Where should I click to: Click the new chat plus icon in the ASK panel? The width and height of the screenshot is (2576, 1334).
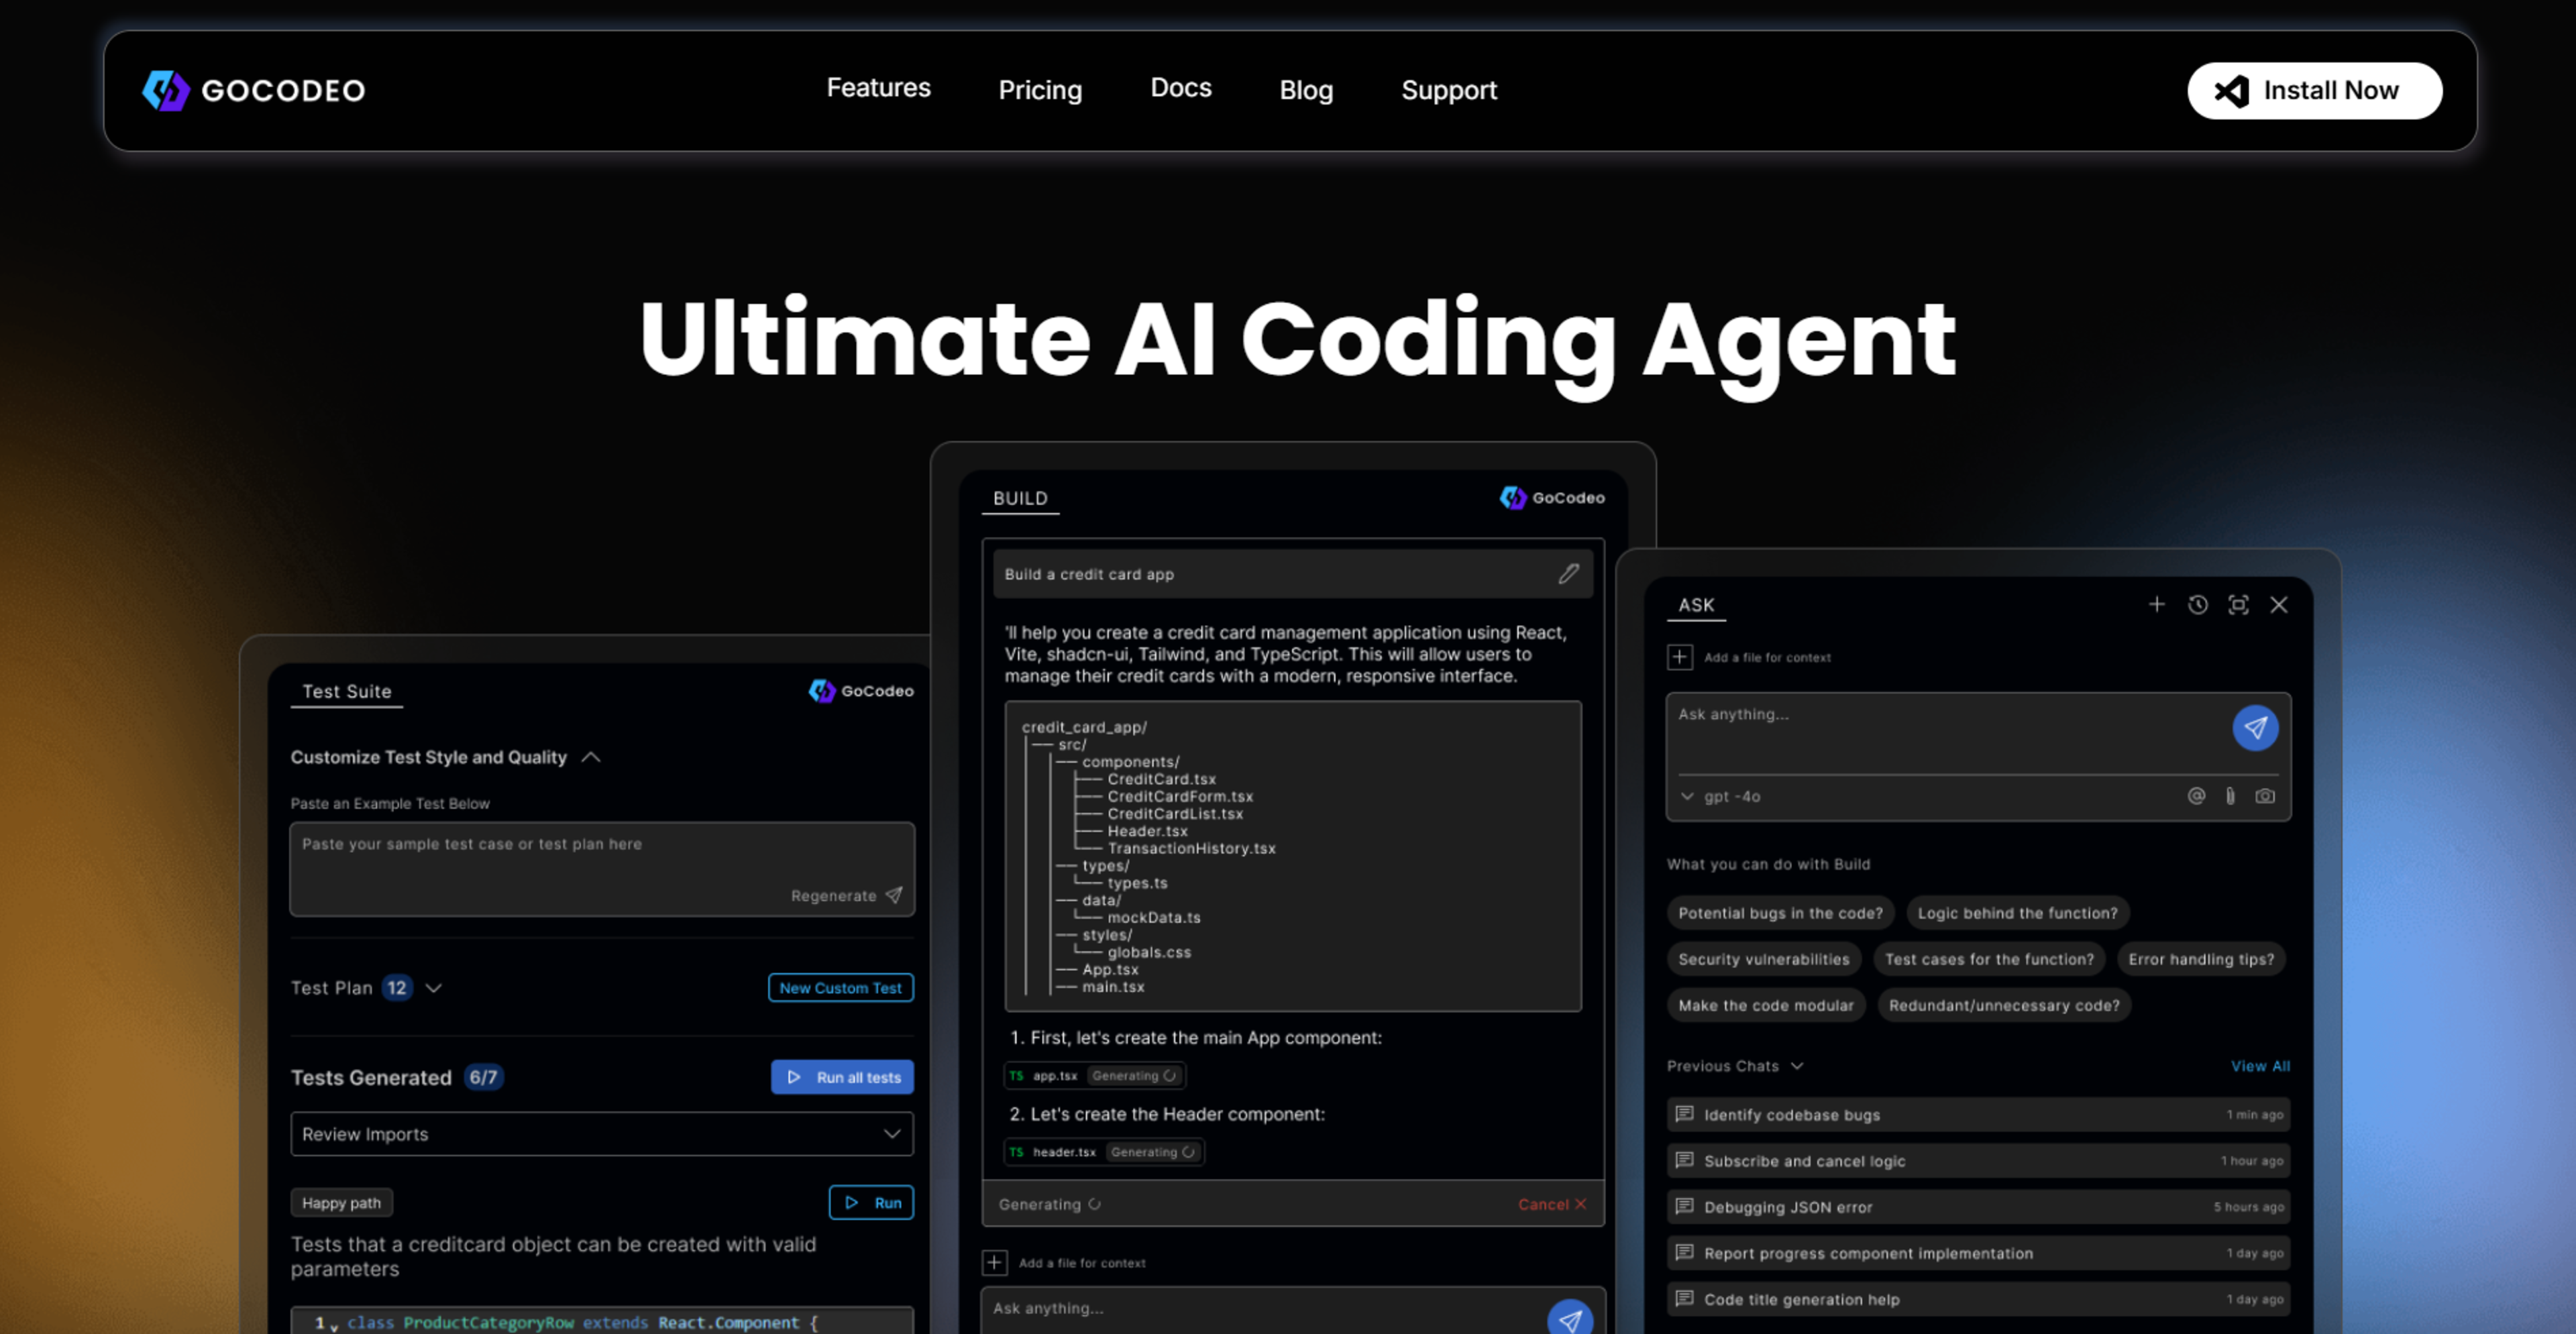[2156, 604]
